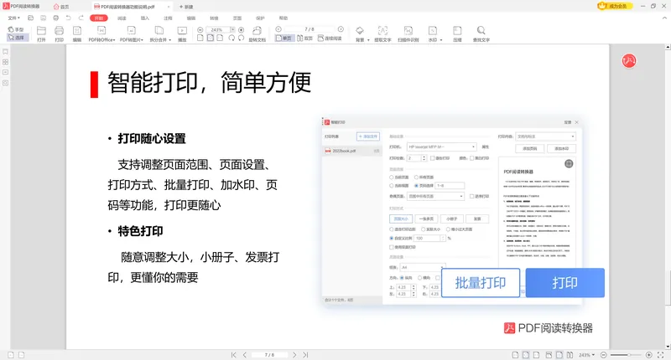This screenshot has width=671, height=360.
Task: Click the small printer icon in quick toolbar
Action: (x=55, y=18)
